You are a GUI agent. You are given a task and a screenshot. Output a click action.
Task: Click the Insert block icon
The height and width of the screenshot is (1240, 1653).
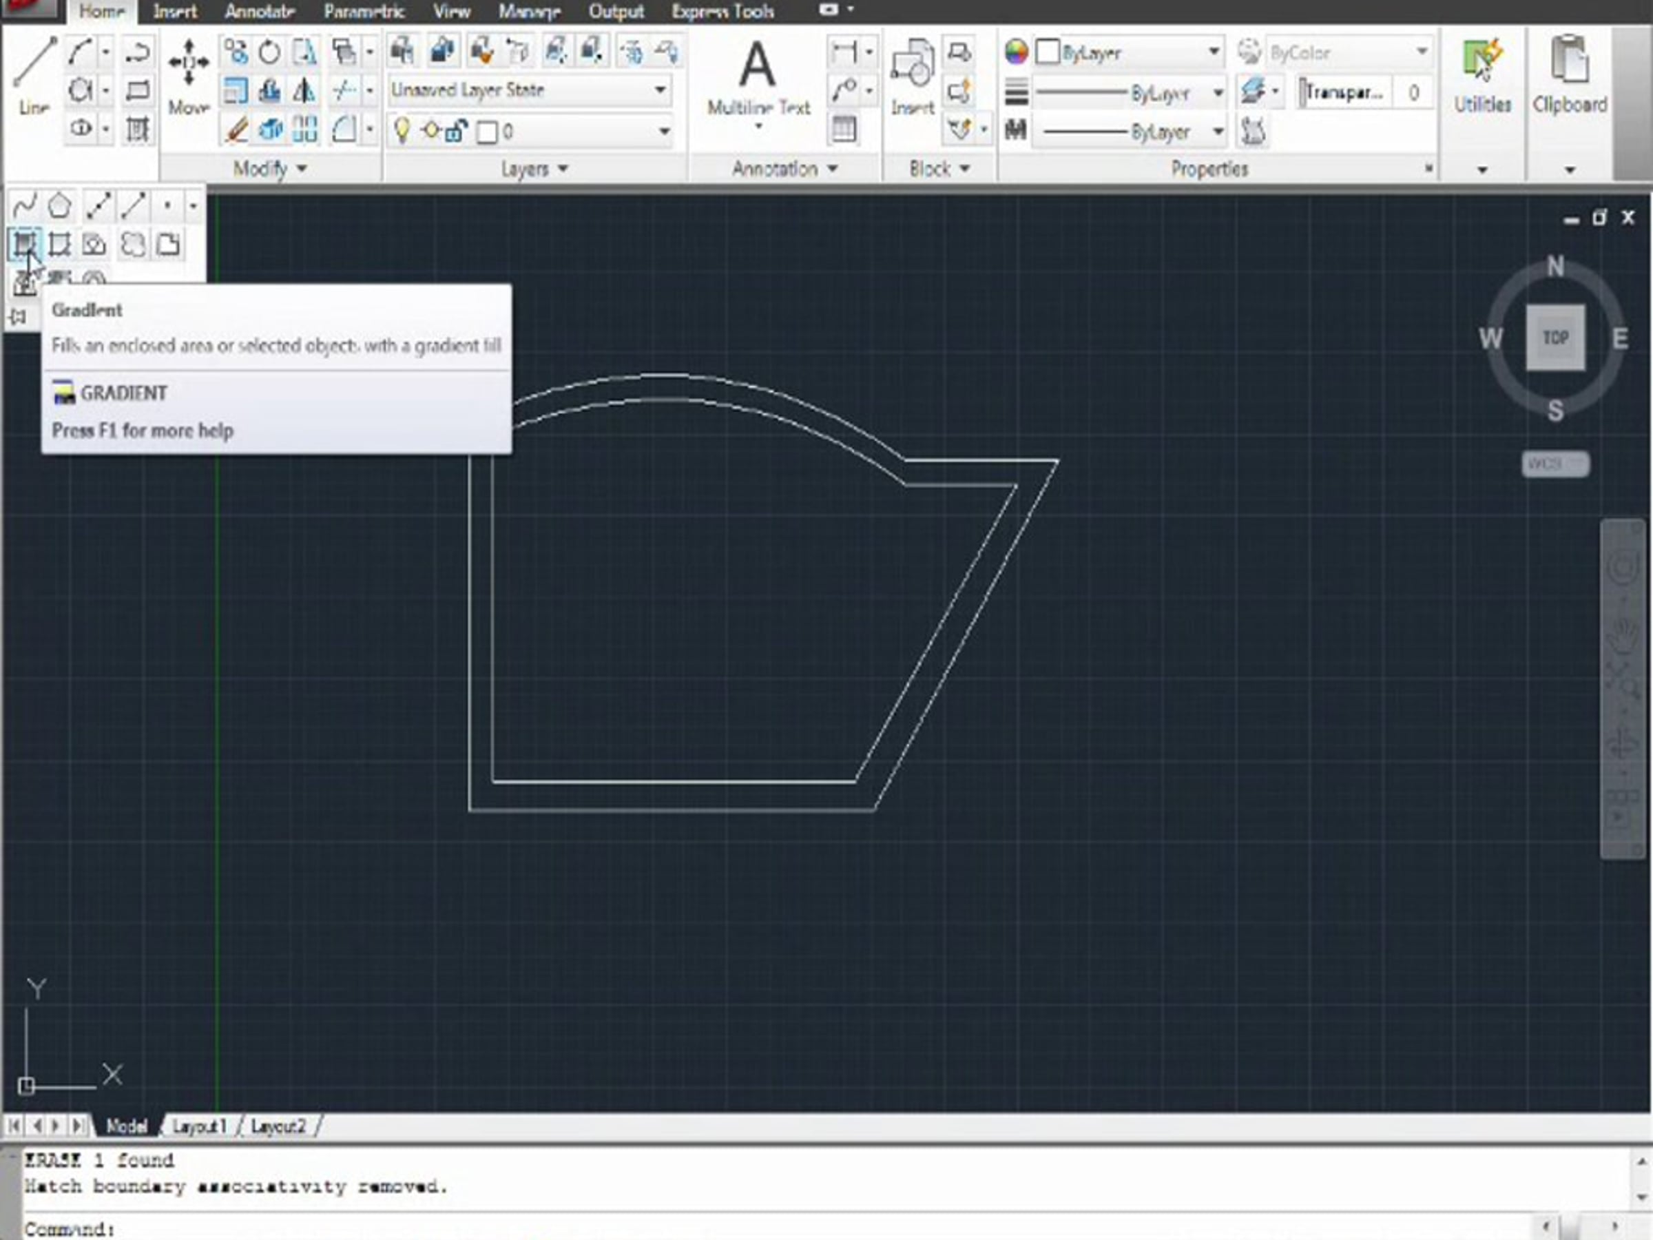click(x=912, y=74)
